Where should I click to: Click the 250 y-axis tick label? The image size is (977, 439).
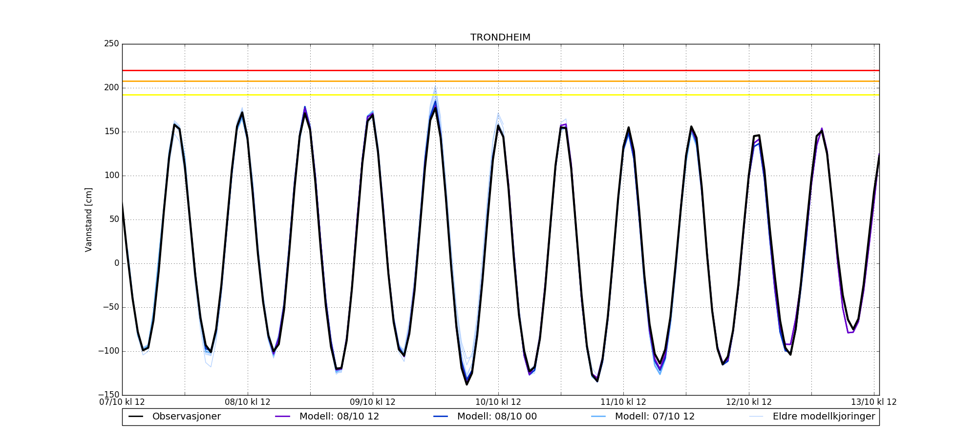pos(111,44)
